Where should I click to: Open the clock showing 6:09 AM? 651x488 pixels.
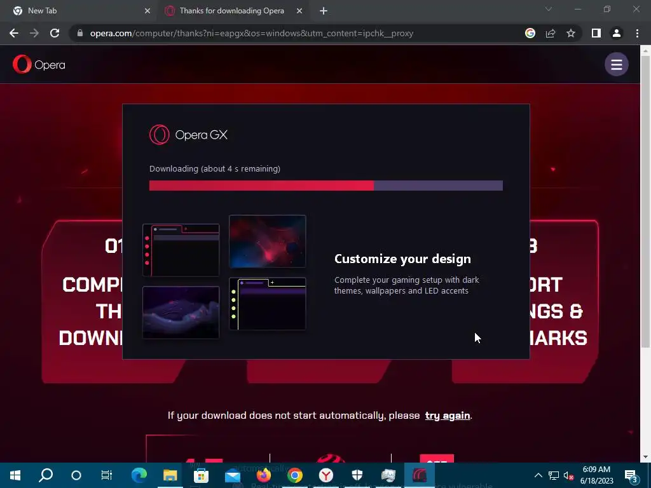[x=596, y=475]
